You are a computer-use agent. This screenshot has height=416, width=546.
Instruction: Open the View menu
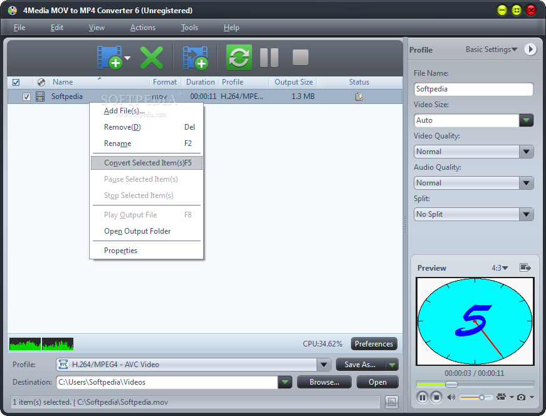click(x=97, y=28)
